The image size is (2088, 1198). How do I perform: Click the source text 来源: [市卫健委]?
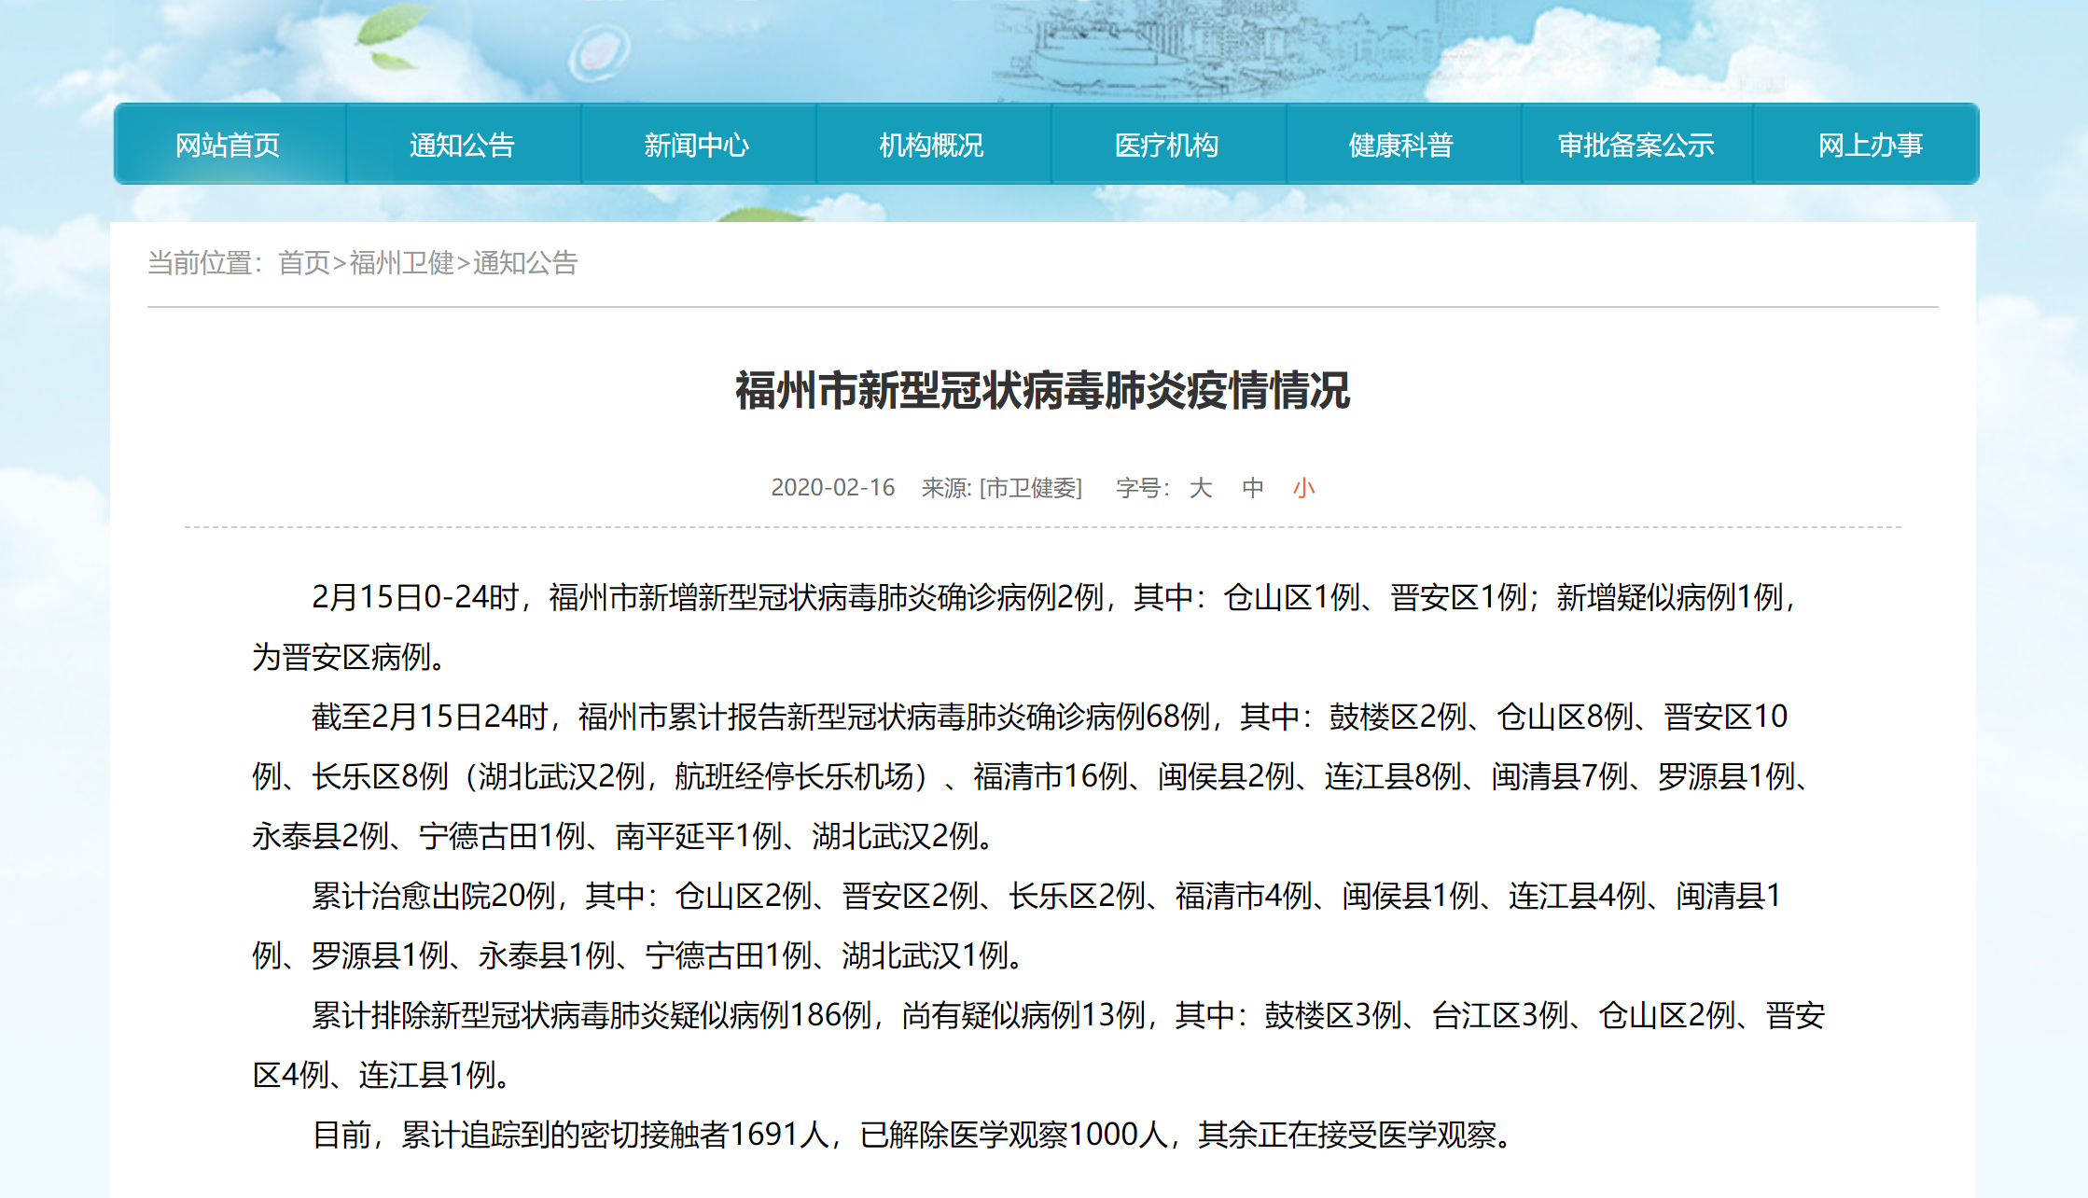point(1002,488)
